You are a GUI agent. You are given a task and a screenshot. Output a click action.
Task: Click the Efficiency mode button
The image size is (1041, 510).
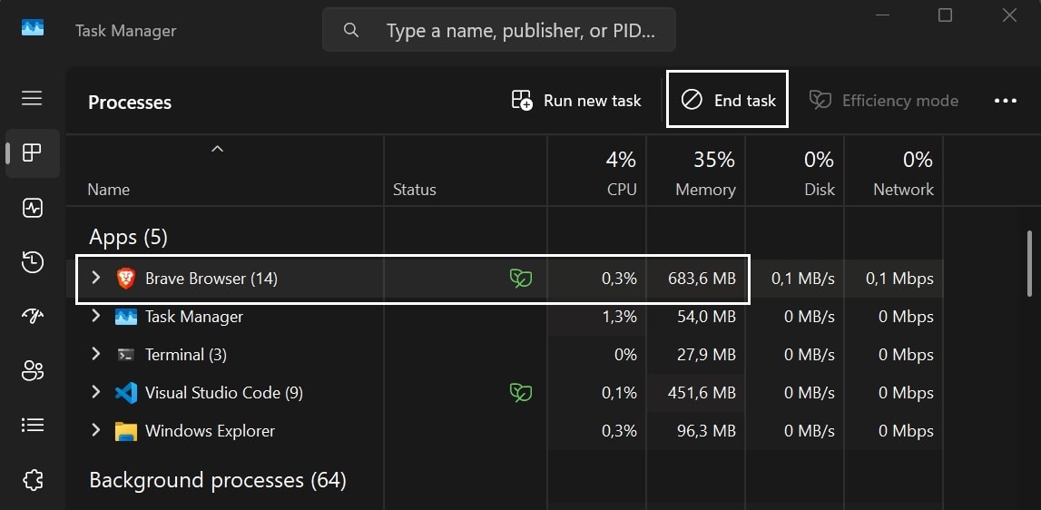coord(884,100)
